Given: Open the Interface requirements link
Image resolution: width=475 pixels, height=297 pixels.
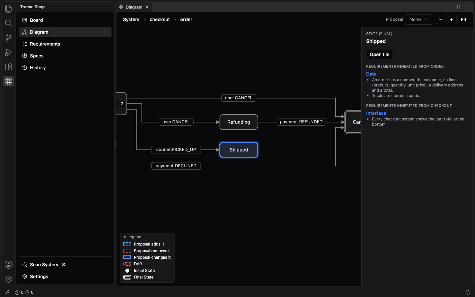Looking at the screenshot, I should pos(376,113).
